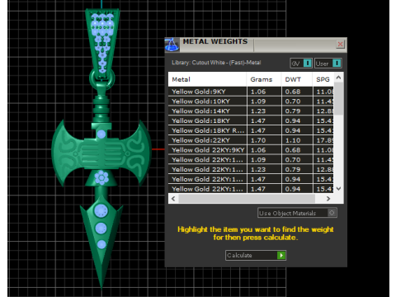Click the horizontal scrollbar thumb
This screenshot has height=297, width=396.
click(247, 199)
